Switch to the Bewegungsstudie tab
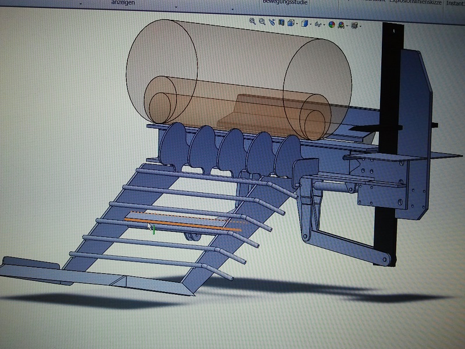The image size is (465, 349). pyautogui.click(x=285, y=2)
